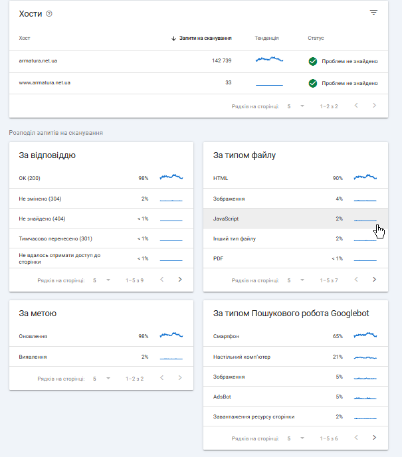The height and width of the screenshot is (457, 402).
Task: Select the Оновлення purpose row
Action: click(101, 336)
